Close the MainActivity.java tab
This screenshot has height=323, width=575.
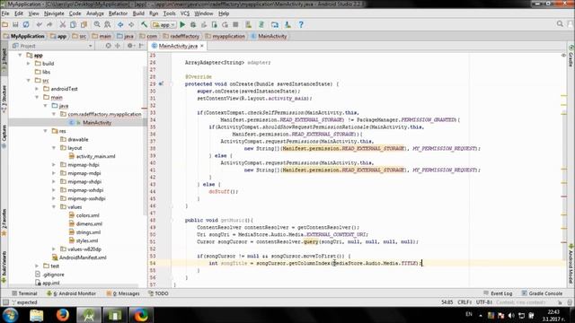201,46
